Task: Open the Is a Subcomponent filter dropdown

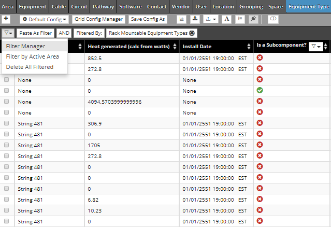Action: coord(316,47)
